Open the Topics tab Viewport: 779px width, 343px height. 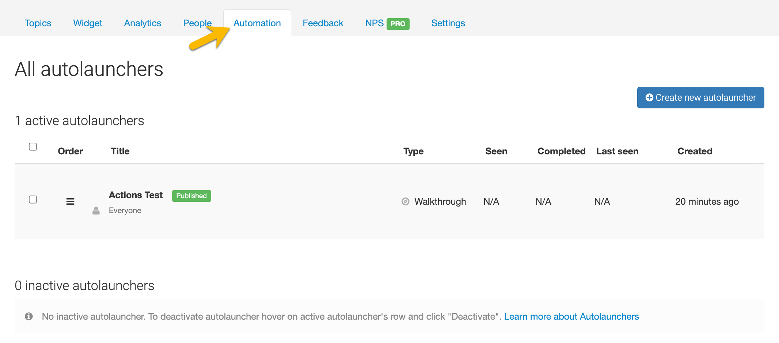38,23
